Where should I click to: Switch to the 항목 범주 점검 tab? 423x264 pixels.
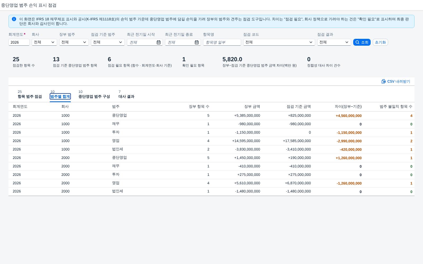click(x=30, y=97)
